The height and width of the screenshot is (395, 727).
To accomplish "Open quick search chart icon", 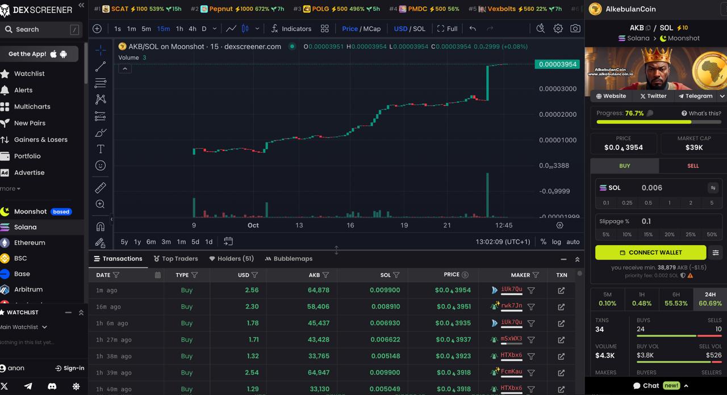I will coord(541,28).
